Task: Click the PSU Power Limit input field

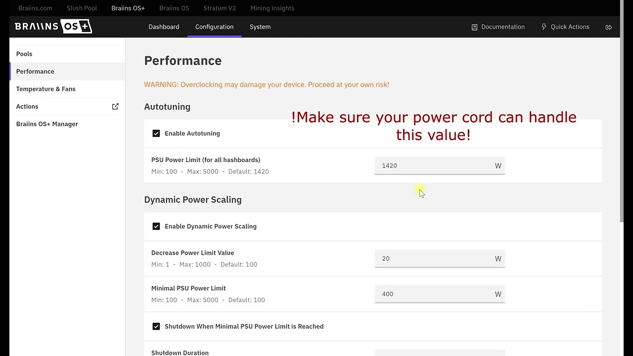Action: click(x=440, y=166)
